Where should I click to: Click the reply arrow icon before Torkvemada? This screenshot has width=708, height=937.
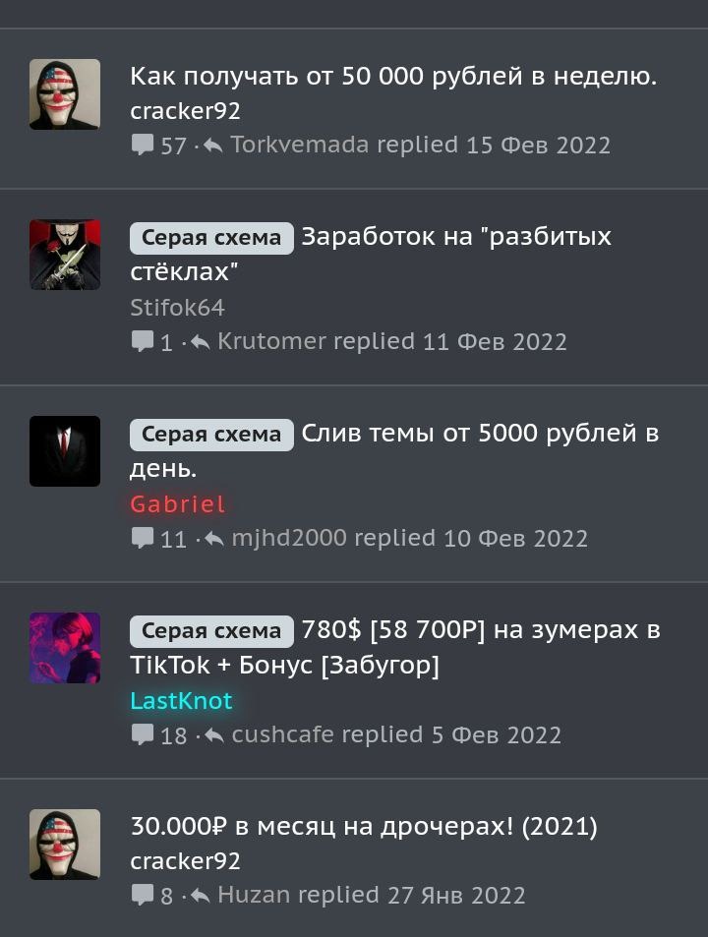[x=213, y=145]
